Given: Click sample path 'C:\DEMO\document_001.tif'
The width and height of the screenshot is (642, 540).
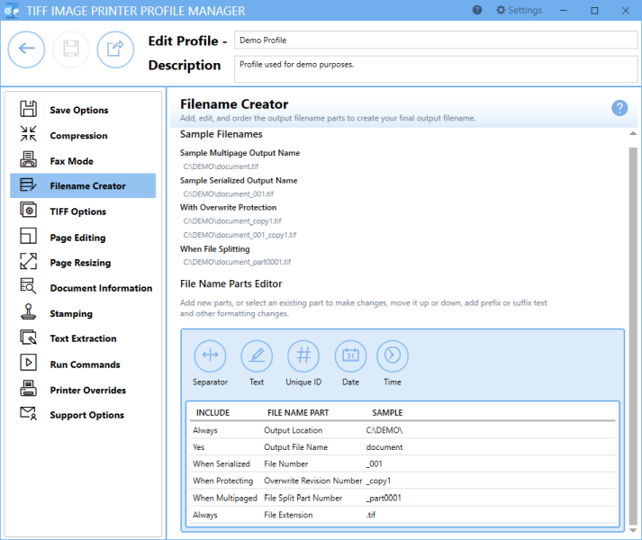Looking at the screenshot, I should pos(229,194).
